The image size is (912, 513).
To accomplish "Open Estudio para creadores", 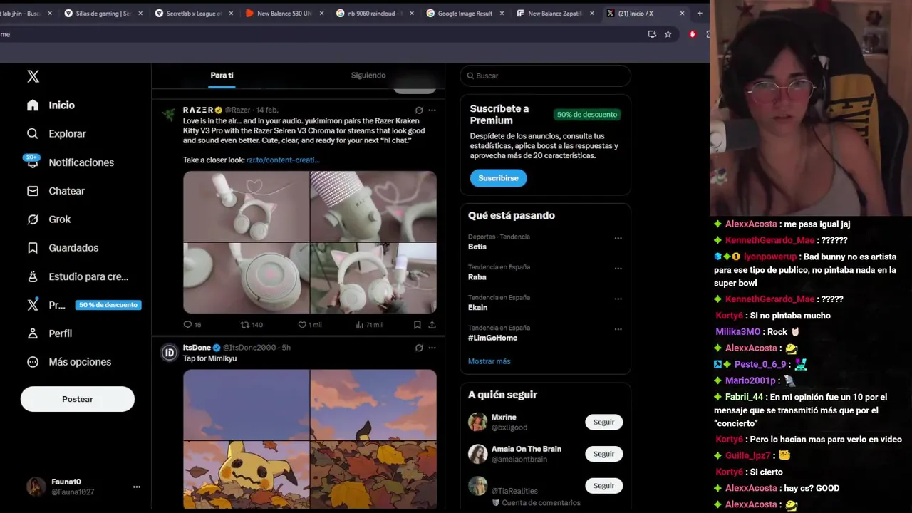I will coord(78,276).
